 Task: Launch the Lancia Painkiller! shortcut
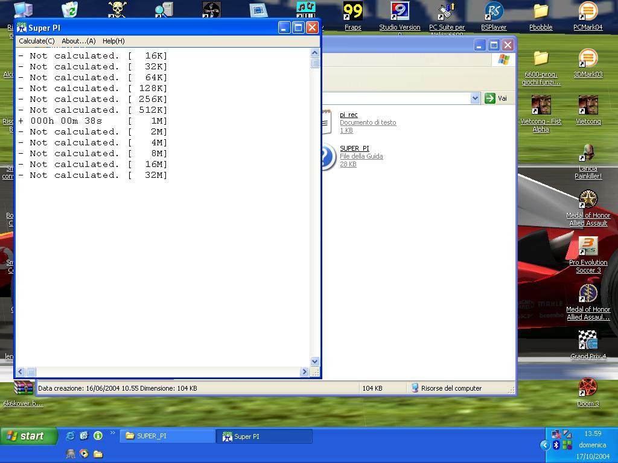tap(588, 161)
